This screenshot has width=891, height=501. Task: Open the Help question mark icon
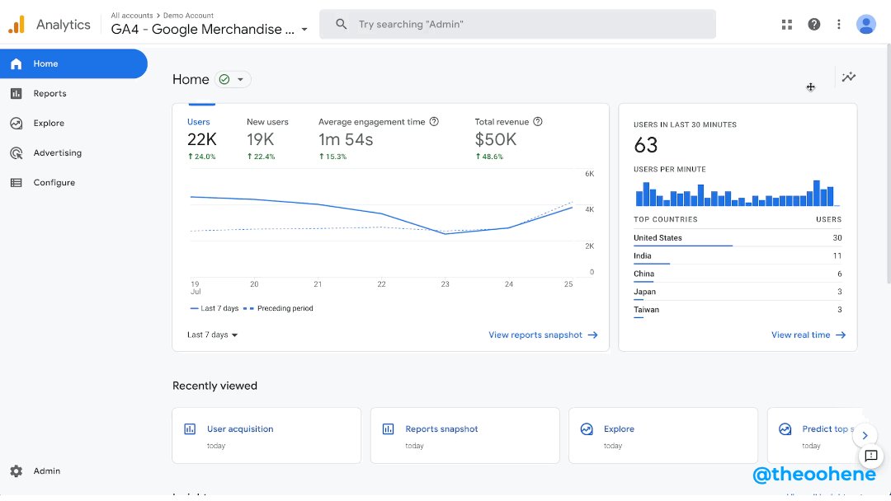point(813,25)
